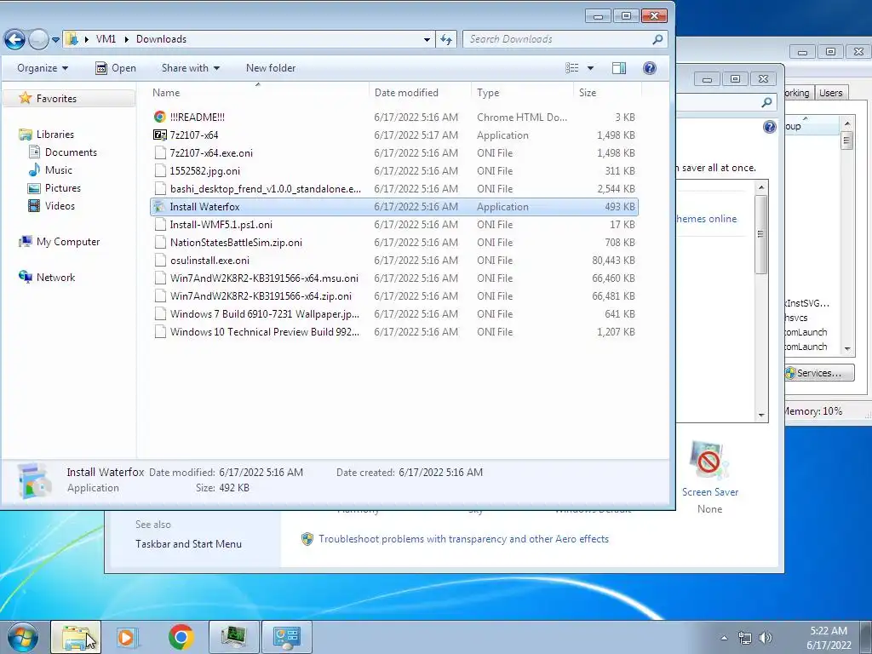This screenshot has width=872, height=654.
Task: Create a New folder
Action: (271, 68)
